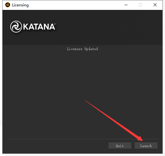Click the Katana icon in title bar

8,5
